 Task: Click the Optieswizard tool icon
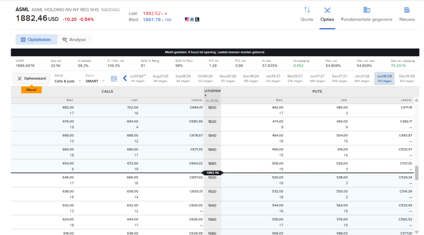[20, 79]
